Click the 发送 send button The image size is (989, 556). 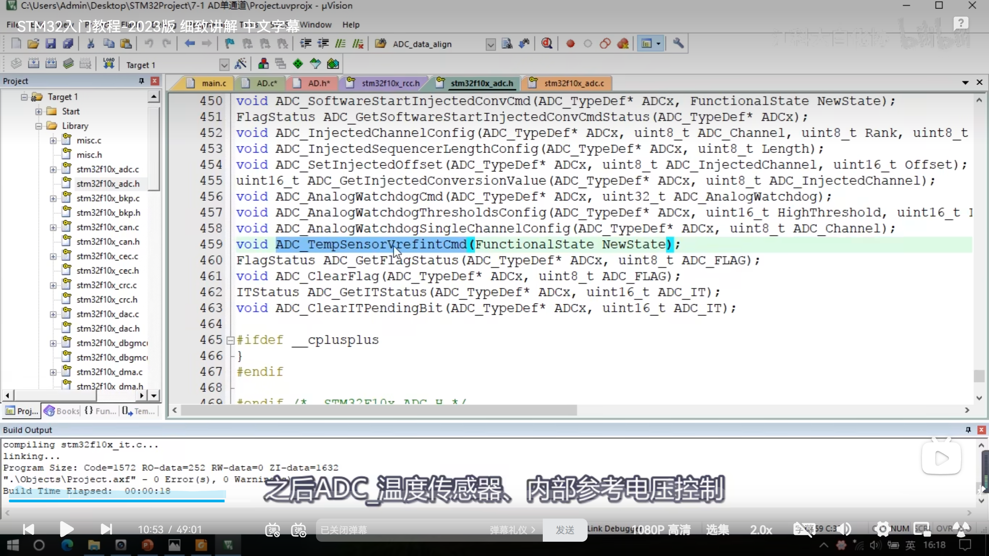[565, 530]
